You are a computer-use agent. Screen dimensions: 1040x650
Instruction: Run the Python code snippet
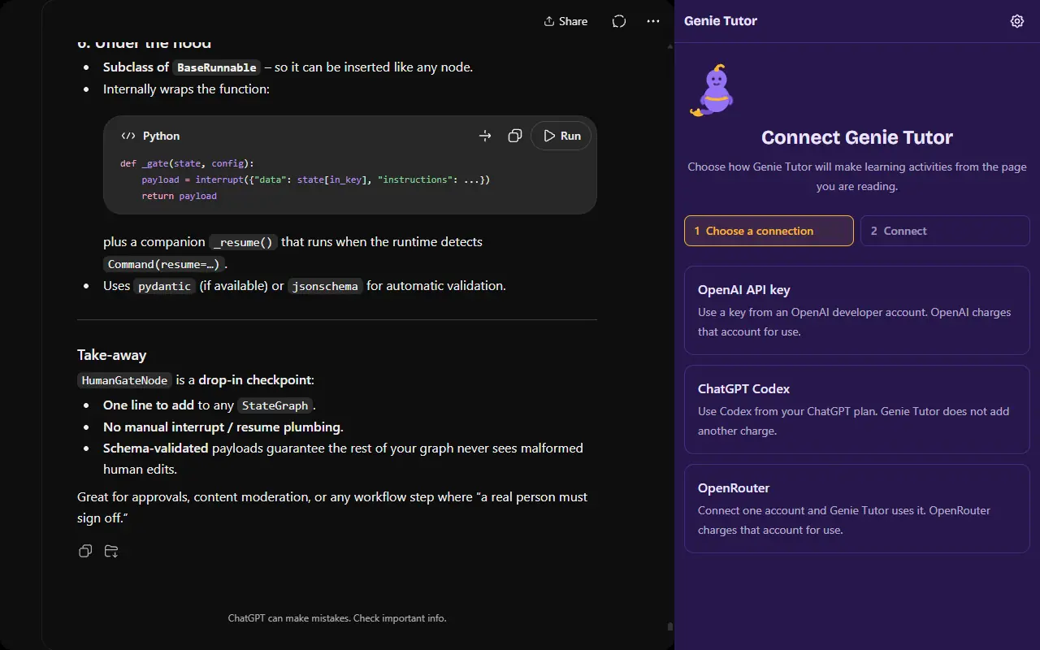pyautogui.click(x=561, y=136)
